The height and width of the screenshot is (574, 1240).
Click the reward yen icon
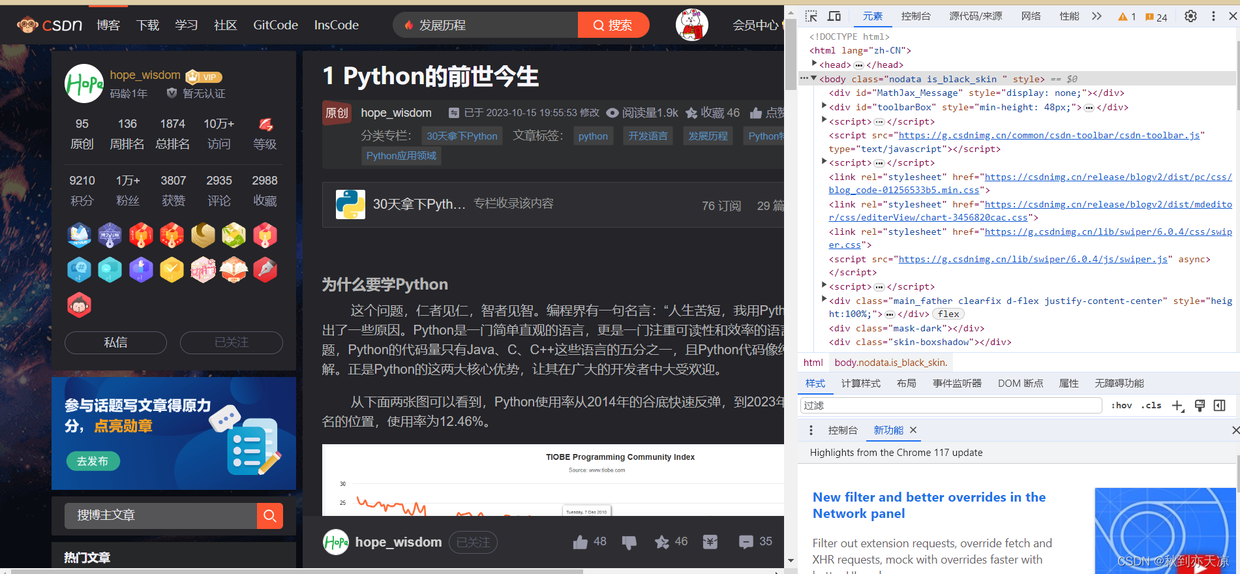tap(710, 542)
